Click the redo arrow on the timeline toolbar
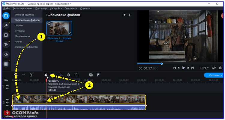The image size is (225, 120). tap(23, 75)
